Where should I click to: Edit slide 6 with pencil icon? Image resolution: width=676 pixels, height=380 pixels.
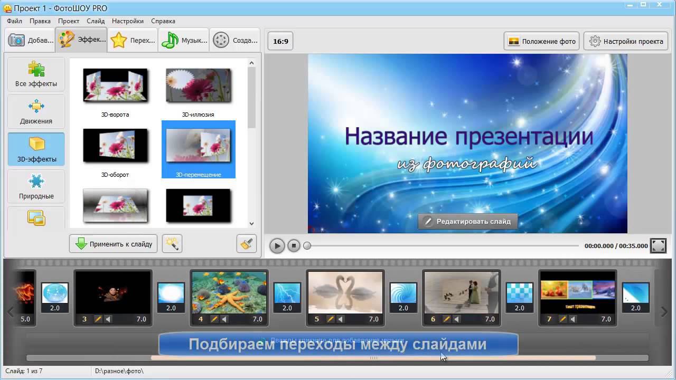[x=446, y=319]
